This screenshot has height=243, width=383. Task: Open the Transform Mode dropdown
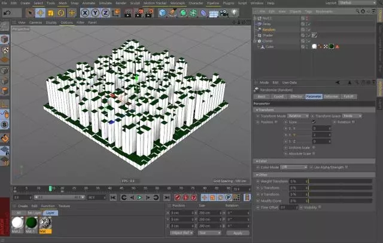click(x=297, y=116)
